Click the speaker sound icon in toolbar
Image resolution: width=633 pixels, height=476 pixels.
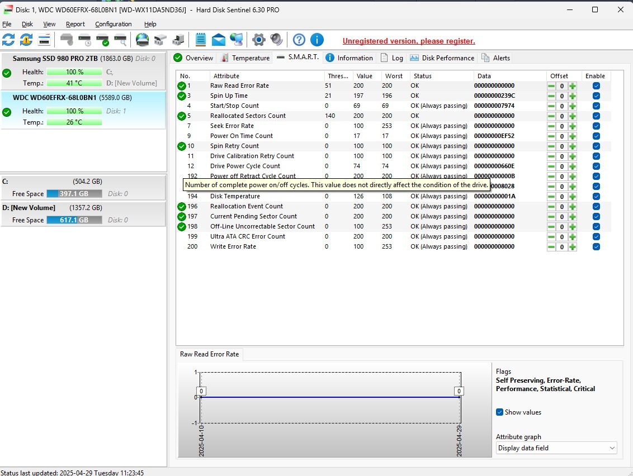(x=276, y=40)
